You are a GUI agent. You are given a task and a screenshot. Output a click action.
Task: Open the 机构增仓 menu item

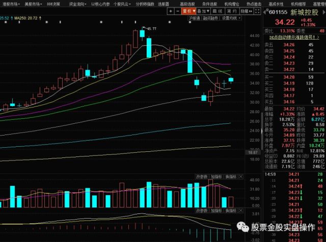(232, 4)
